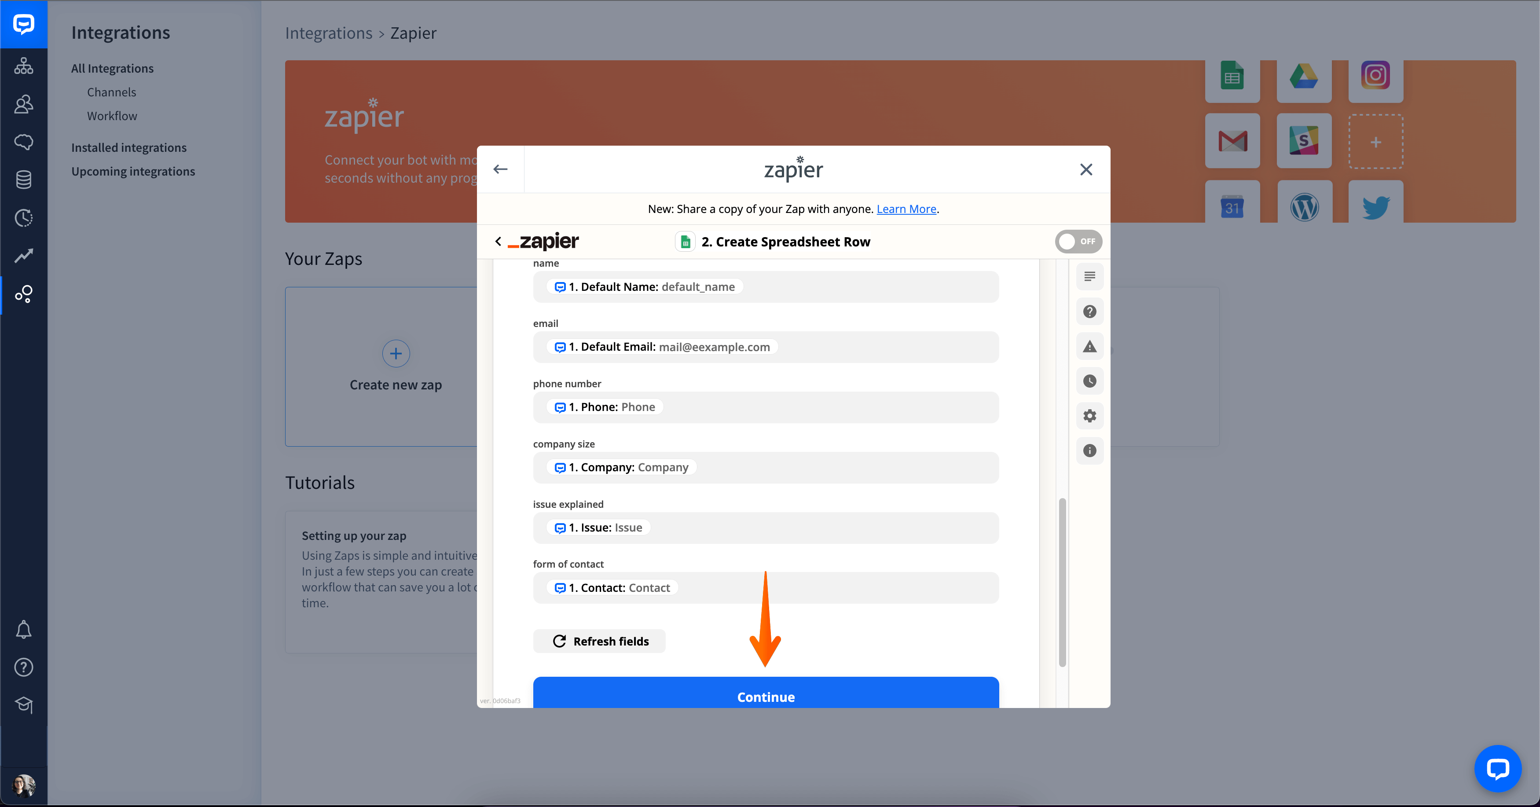
Task: Click the Default Name pill
Action: tap(645, 287)
